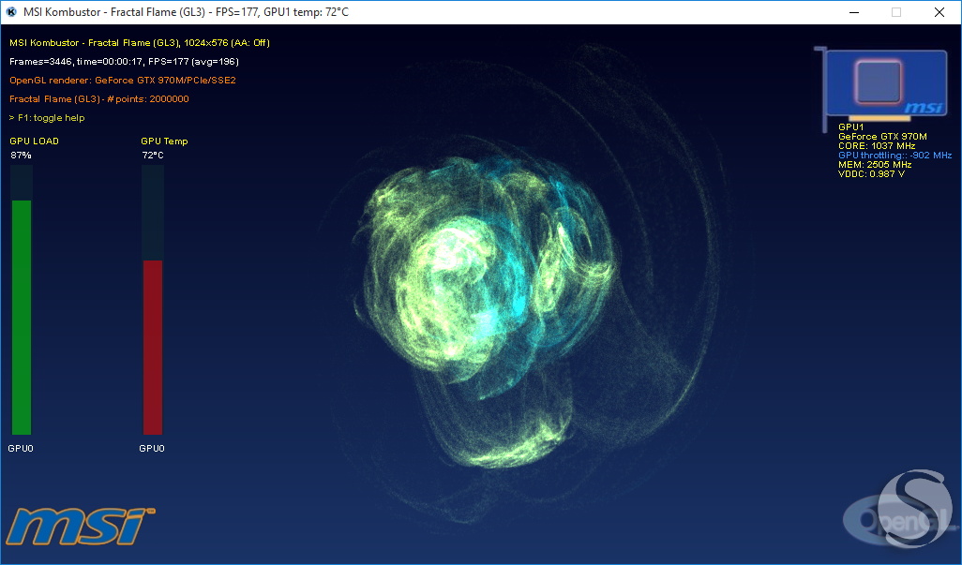Click the "> F1: toggle help" hint
Viewport: 962px width, 565px height.
(47, 118)
